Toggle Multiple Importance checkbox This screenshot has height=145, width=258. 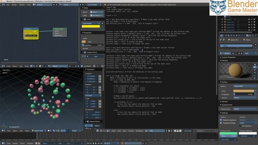pyautogui.click(x=221, y=120)
